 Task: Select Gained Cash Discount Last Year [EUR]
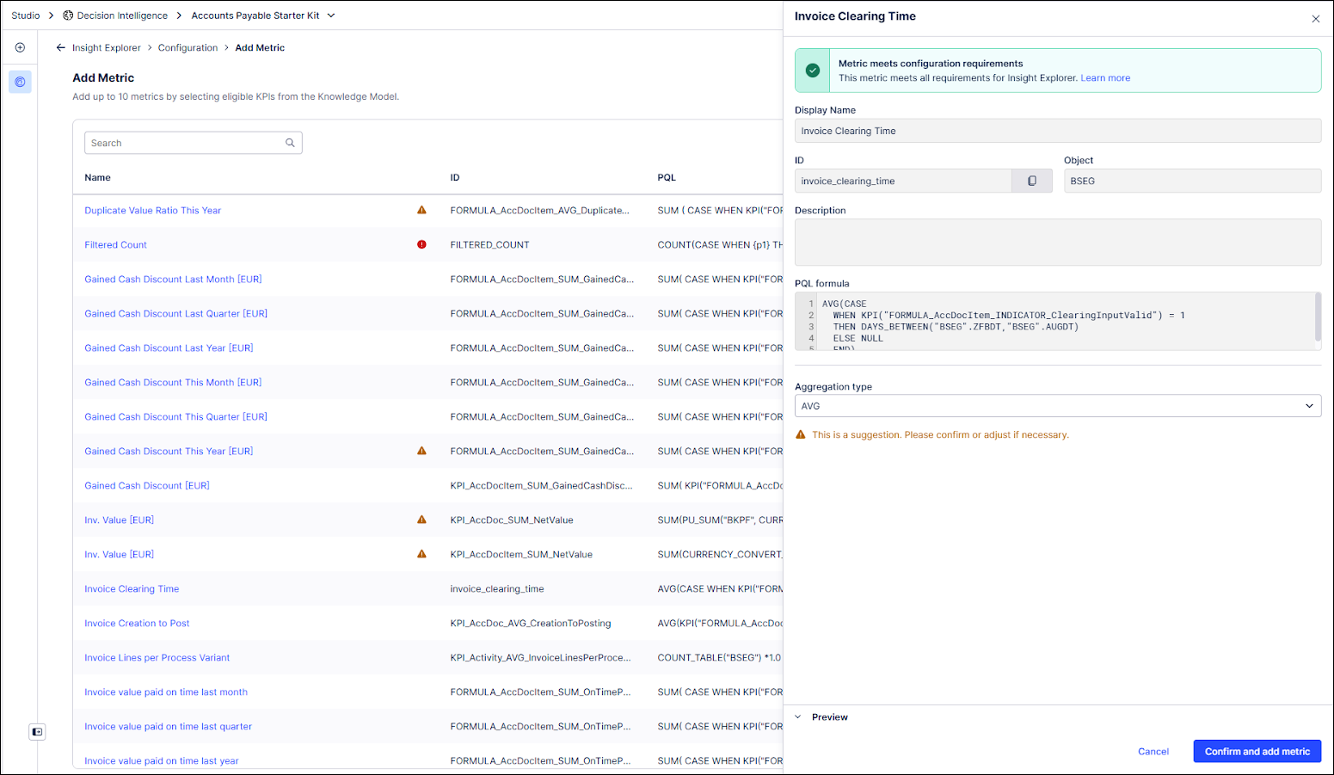pos(169,348)
